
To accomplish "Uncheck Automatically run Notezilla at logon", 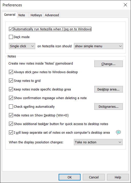I will pos(11,29).
